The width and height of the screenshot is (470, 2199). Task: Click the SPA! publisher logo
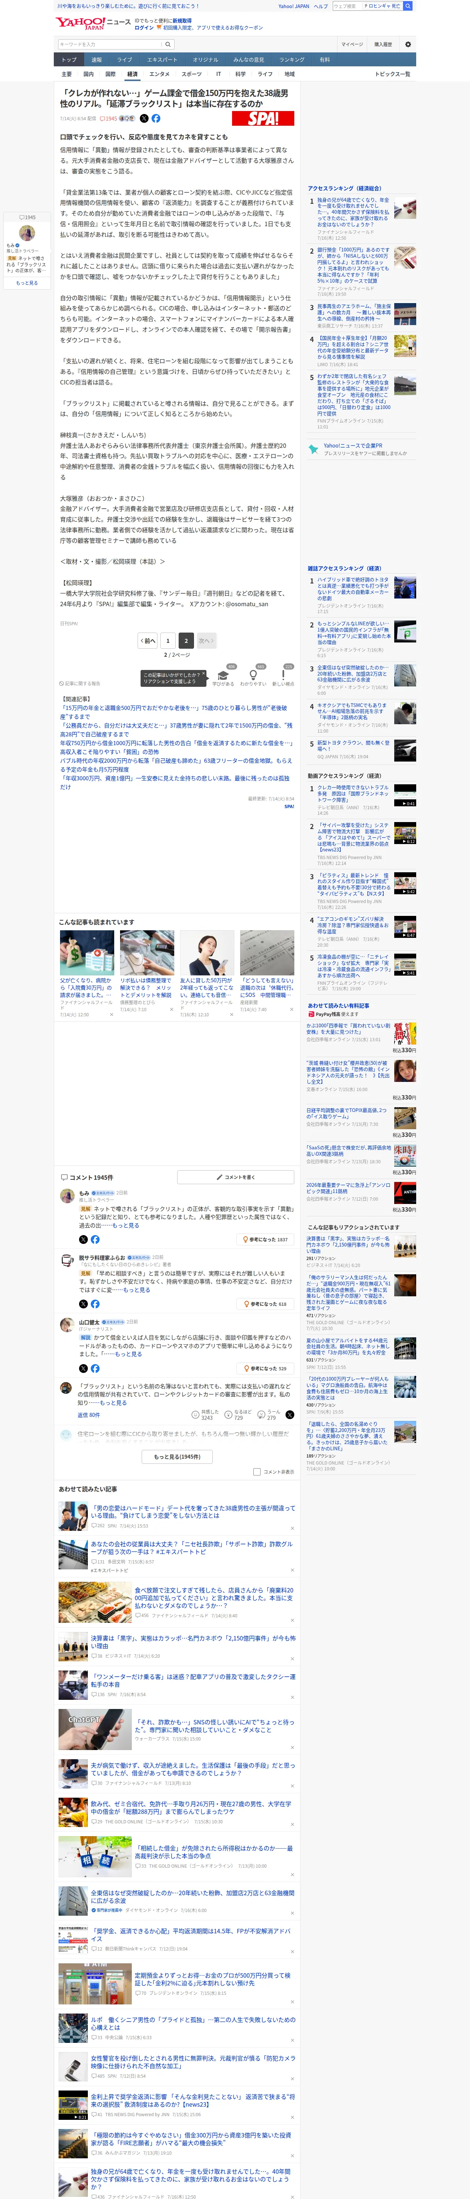click(x=263, y=119)
